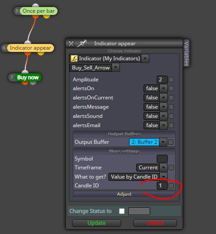The image size is (216, 234).
Task: Click the Change Status to value field
Action: click(139, 211)
